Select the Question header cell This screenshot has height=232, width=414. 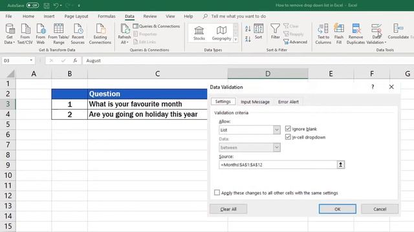(147, 94)
